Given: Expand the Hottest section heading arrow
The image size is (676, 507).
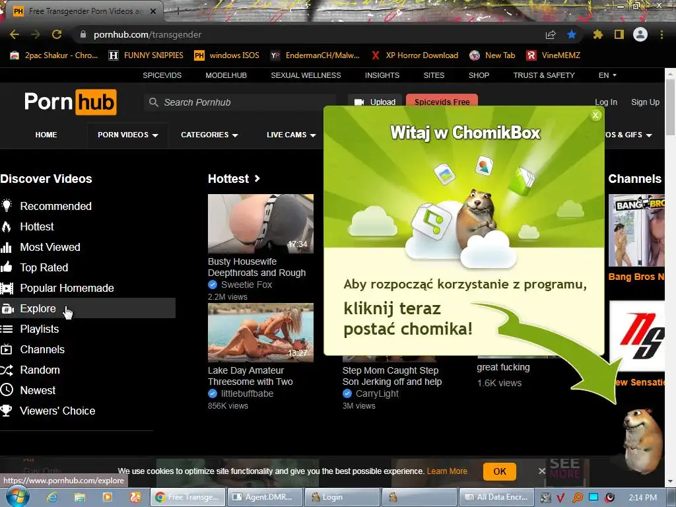Looking at the screenshot, I should coord(257,178).
